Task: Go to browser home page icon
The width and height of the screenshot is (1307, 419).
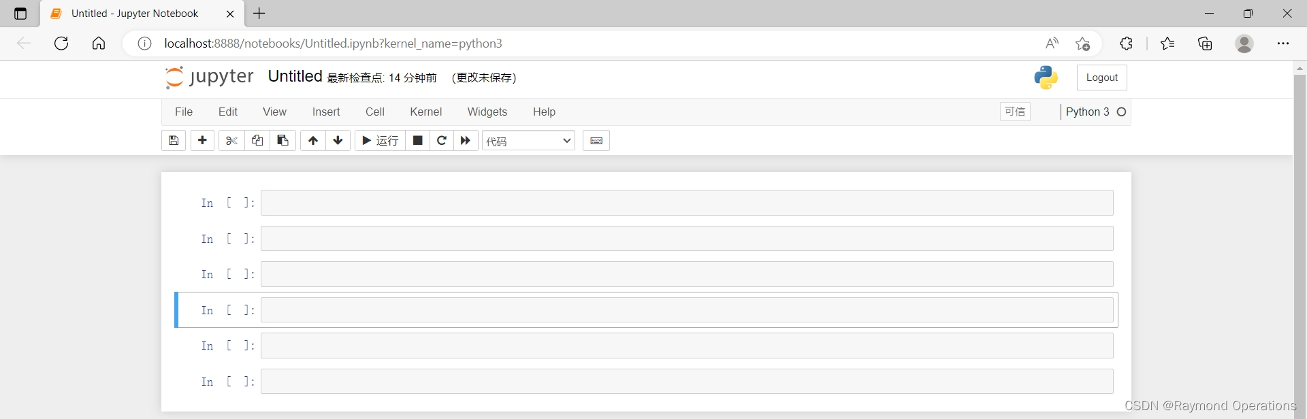Action: pyautogui.click(x=99, y=44)
